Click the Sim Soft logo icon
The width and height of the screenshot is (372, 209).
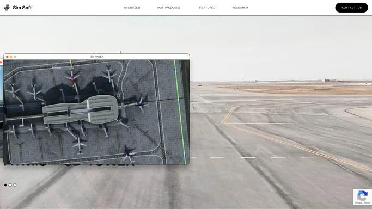coord(7,8)
